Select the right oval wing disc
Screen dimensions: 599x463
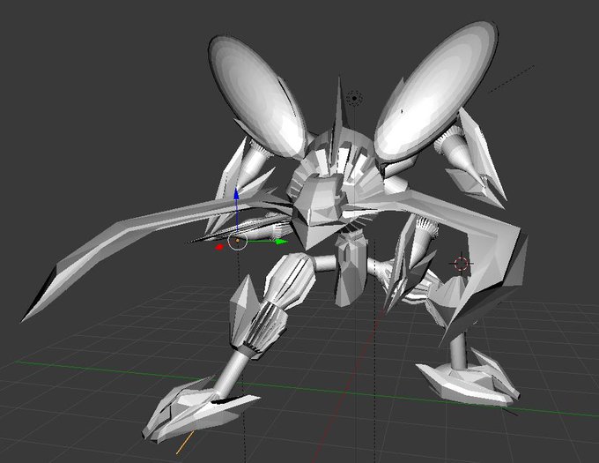pyautogui.click(x=436, y=91)
